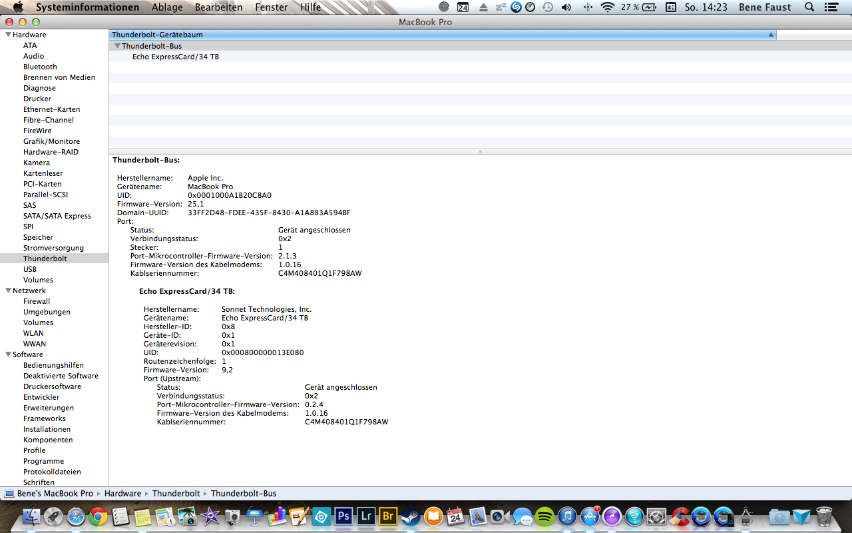Select SATA/SATA Express in the sidebar
Image resolution: width=852 pixels, height=533 pixels.
click(57, 216)
